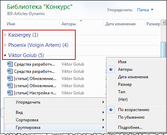167x135 pixels.
Task: Select the Viktor Golub (5) group heading
Action: coord(26,55)
